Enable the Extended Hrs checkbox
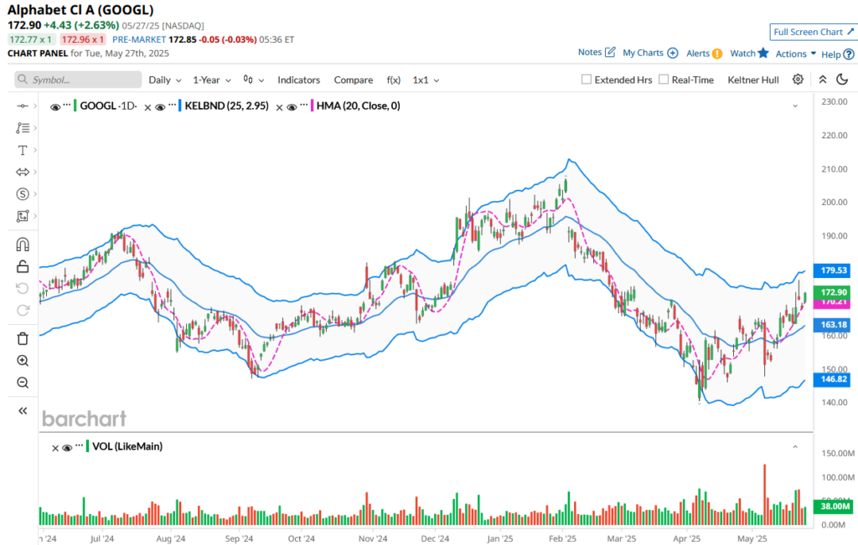 (587, 80)
